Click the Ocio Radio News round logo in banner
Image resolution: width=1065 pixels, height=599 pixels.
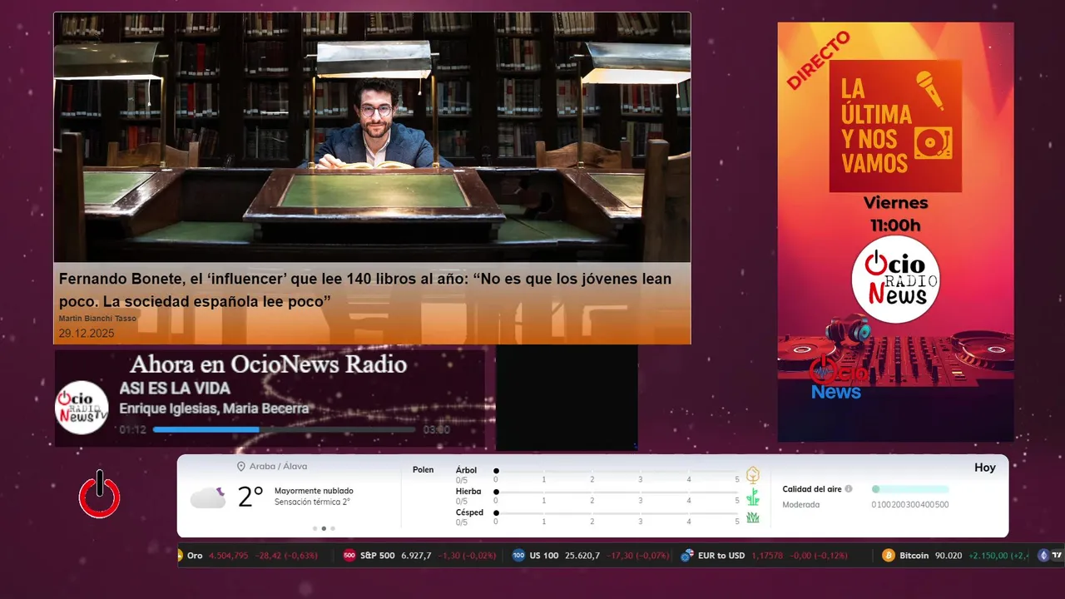[x=896, y=280]
